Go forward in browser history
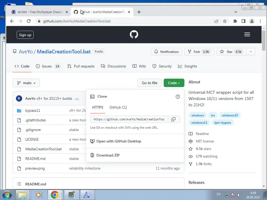267x200 pixels. click(x=20, y=21)
